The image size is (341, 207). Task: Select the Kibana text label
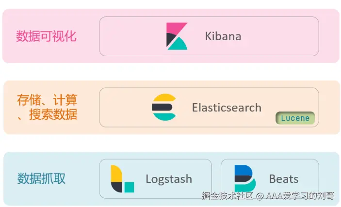point(223,36)
